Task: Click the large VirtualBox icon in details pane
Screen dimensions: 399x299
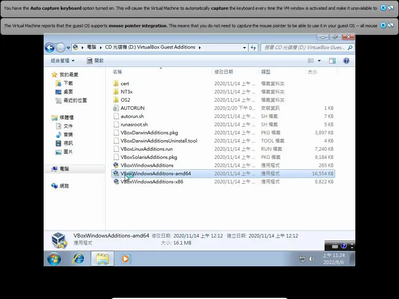Action: [x=59, y=240]
